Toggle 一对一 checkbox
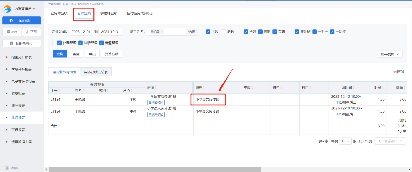 point(314,32)
